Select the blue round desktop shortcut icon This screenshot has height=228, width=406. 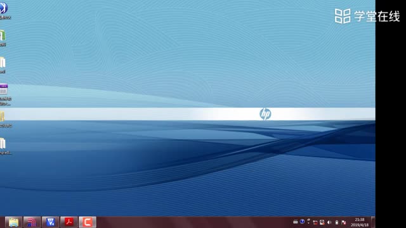pos(3,8)
